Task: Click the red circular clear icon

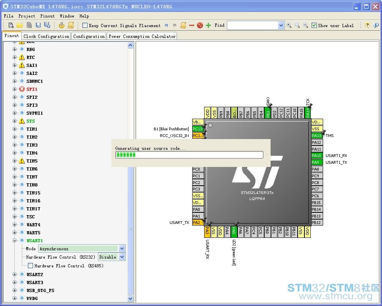Action: (200, 25)
